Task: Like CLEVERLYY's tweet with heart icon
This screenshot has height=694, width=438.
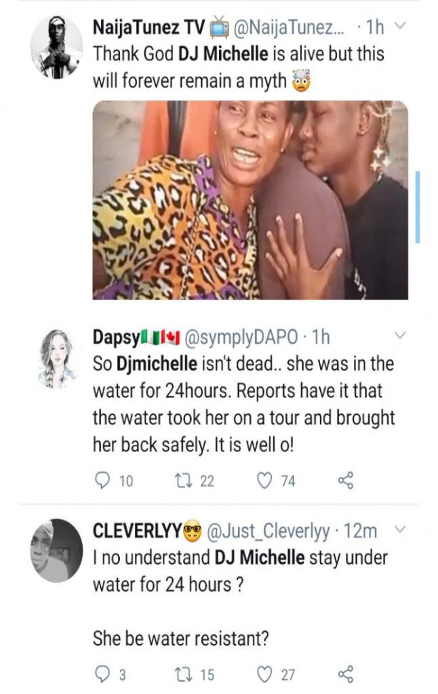Action: 264,674
